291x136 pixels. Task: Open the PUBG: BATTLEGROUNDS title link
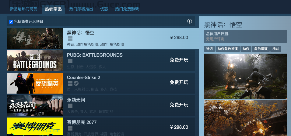95,55
